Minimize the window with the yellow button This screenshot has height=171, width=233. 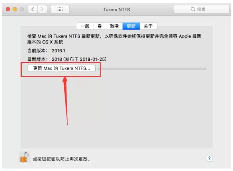point(15,9)
